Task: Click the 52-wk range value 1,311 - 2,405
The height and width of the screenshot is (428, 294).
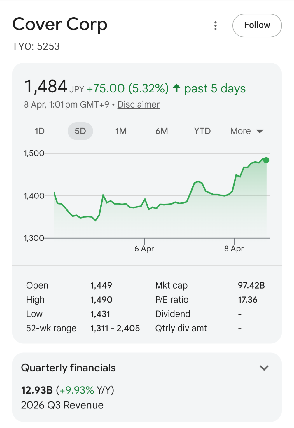Action: pyautogui.click(x=115, y=328)
